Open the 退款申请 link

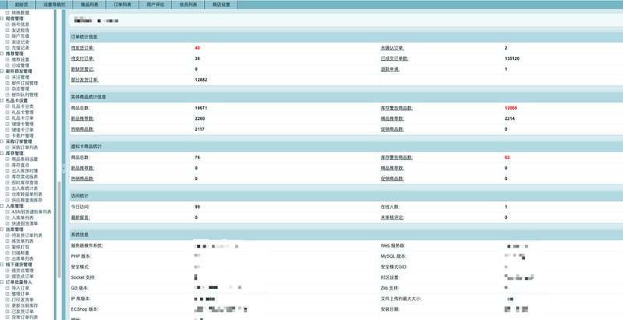pos(391,69)
